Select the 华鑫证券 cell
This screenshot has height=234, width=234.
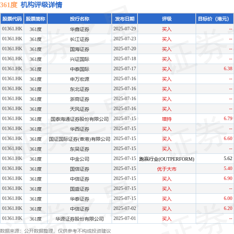click(x=80, y=29)
